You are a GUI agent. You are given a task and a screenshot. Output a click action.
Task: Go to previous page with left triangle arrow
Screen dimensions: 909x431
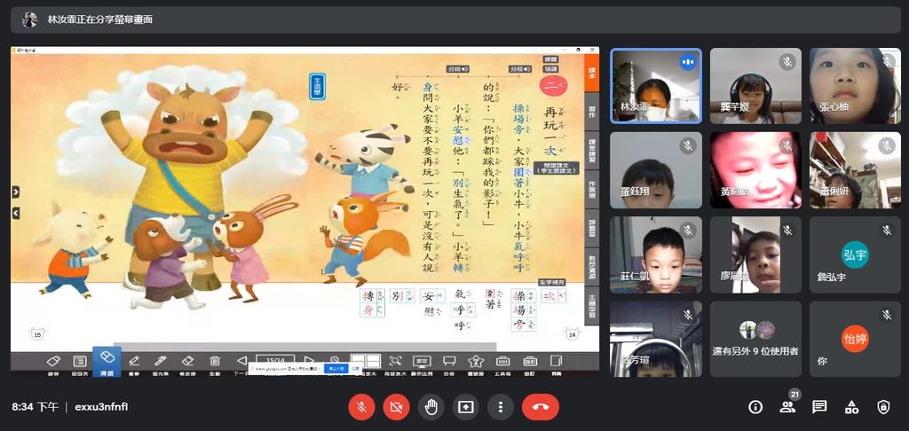pos(242,360)
